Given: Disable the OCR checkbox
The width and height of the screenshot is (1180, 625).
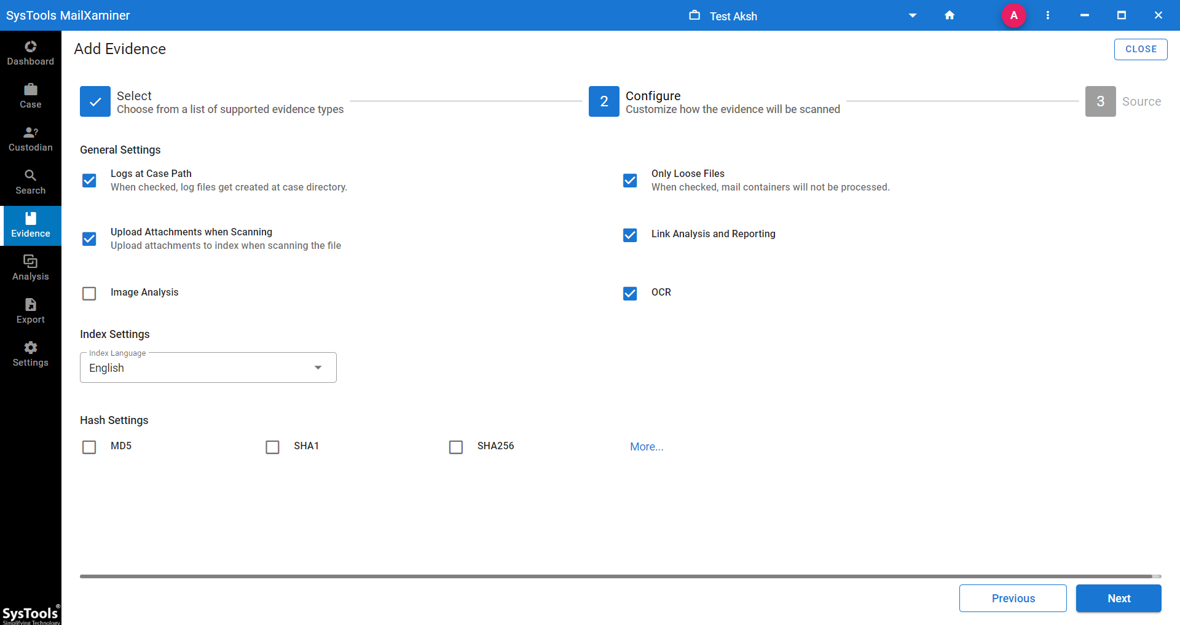Looking at the screenshot, I should point(630,293).
